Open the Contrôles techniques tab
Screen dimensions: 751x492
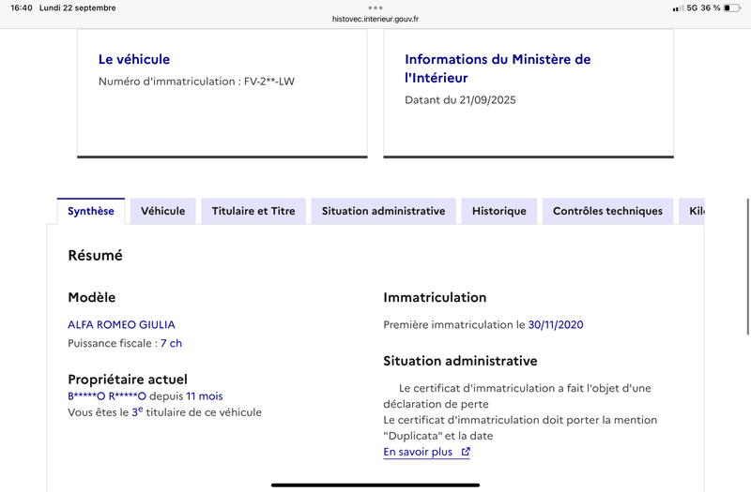pyautogui.click(x=607, y=211)
